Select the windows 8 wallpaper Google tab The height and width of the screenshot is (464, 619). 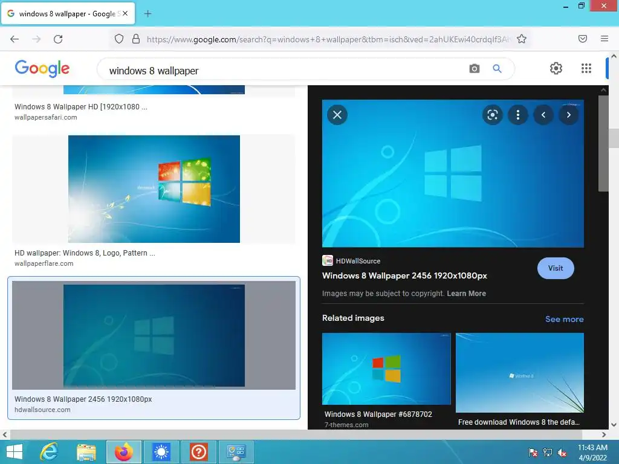coord(68,13)
